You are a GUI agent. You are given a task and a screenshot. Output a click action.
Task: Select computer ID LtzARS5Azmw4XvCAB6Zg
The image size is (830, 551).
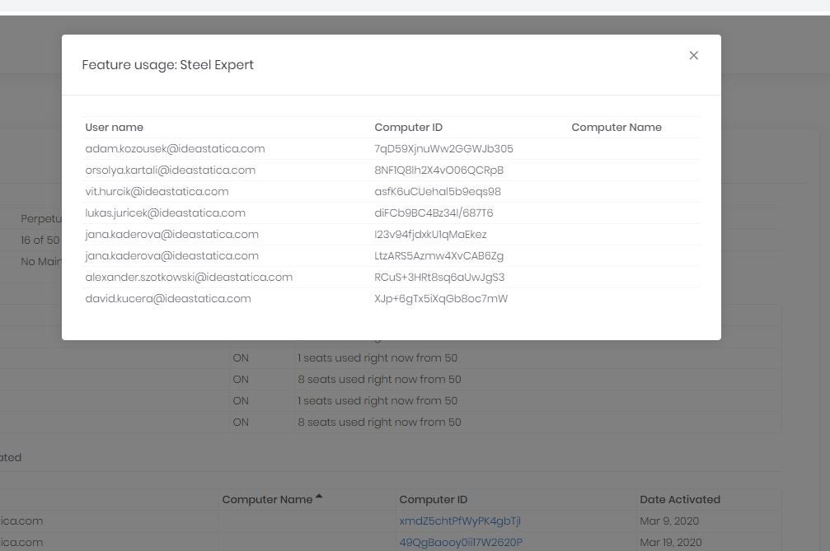438,256
